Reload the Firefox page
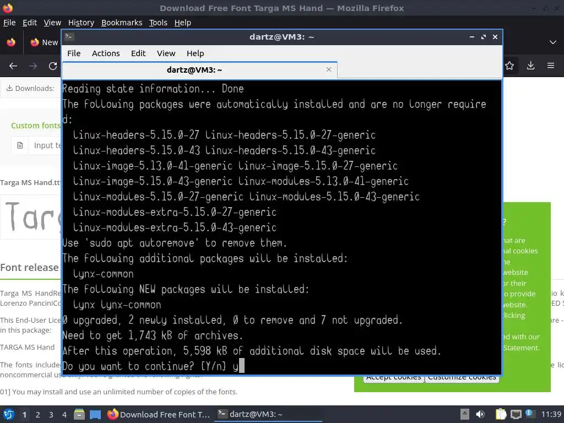The height and width of the screenshot is (423, 564). [x=53, y=66]
